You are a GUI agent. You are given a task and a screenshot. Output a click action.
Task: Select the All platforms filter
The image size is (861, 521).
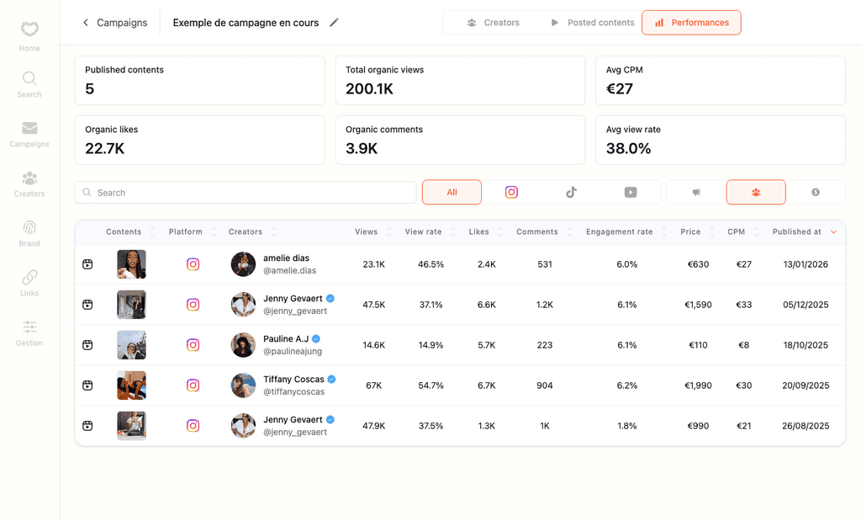[x=452, y=193]
